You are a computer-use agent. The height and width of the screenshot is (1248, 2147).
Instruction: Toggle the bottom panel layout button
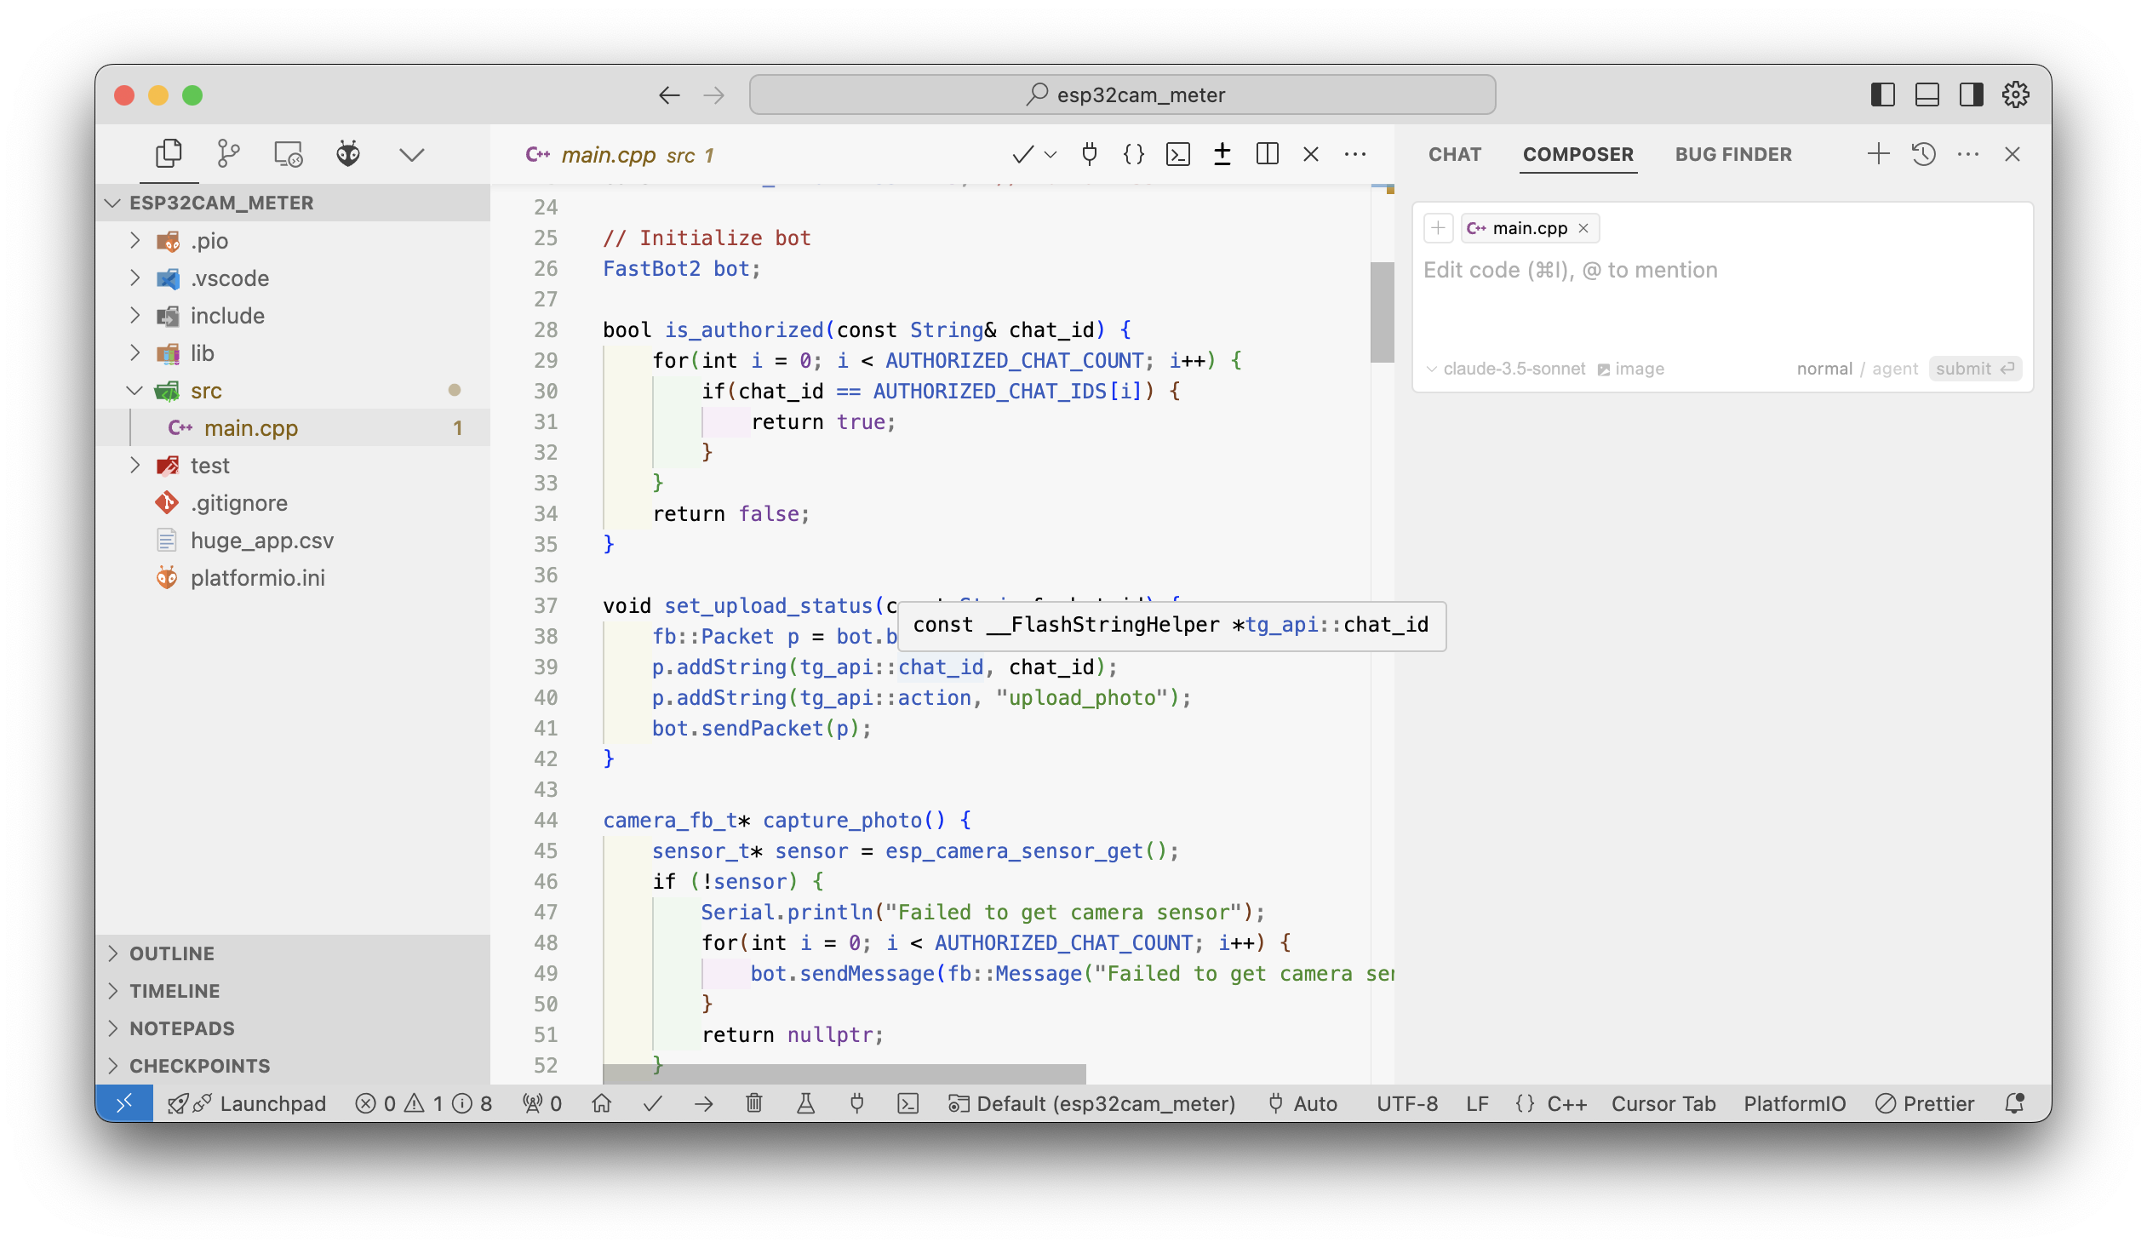(x=1927, y=94)
